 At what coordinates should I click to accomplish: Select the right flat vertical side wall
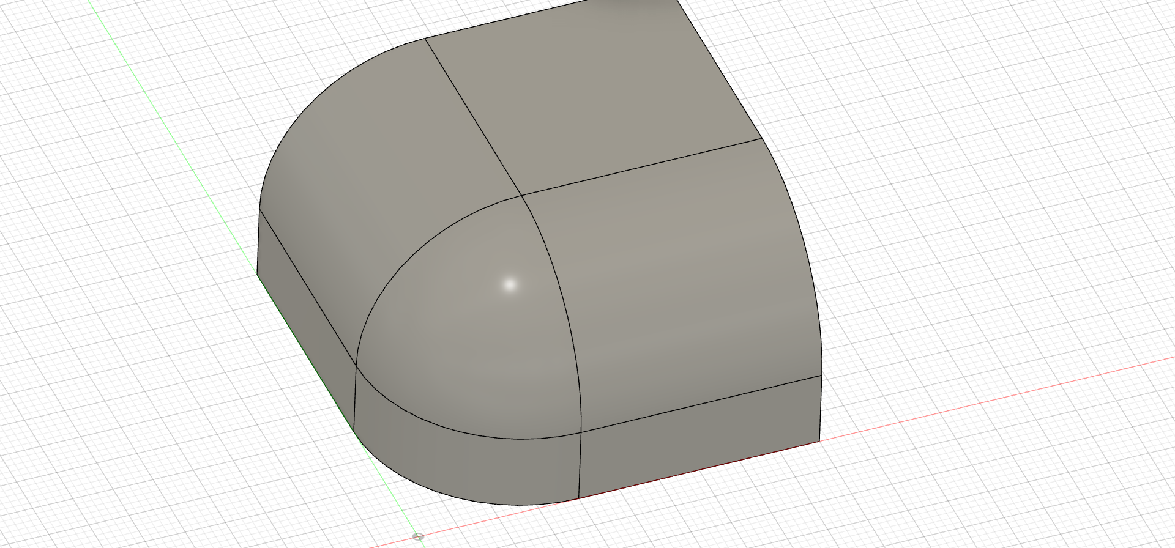click(699, 435)
